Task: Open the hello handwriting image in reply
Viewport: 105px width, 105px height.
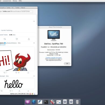Action: (17, 83)
